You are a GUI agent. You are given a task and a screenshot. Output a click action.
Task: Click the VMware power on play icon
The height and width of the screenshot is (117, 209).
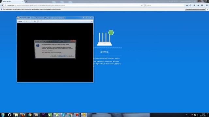tap(26, 21)
